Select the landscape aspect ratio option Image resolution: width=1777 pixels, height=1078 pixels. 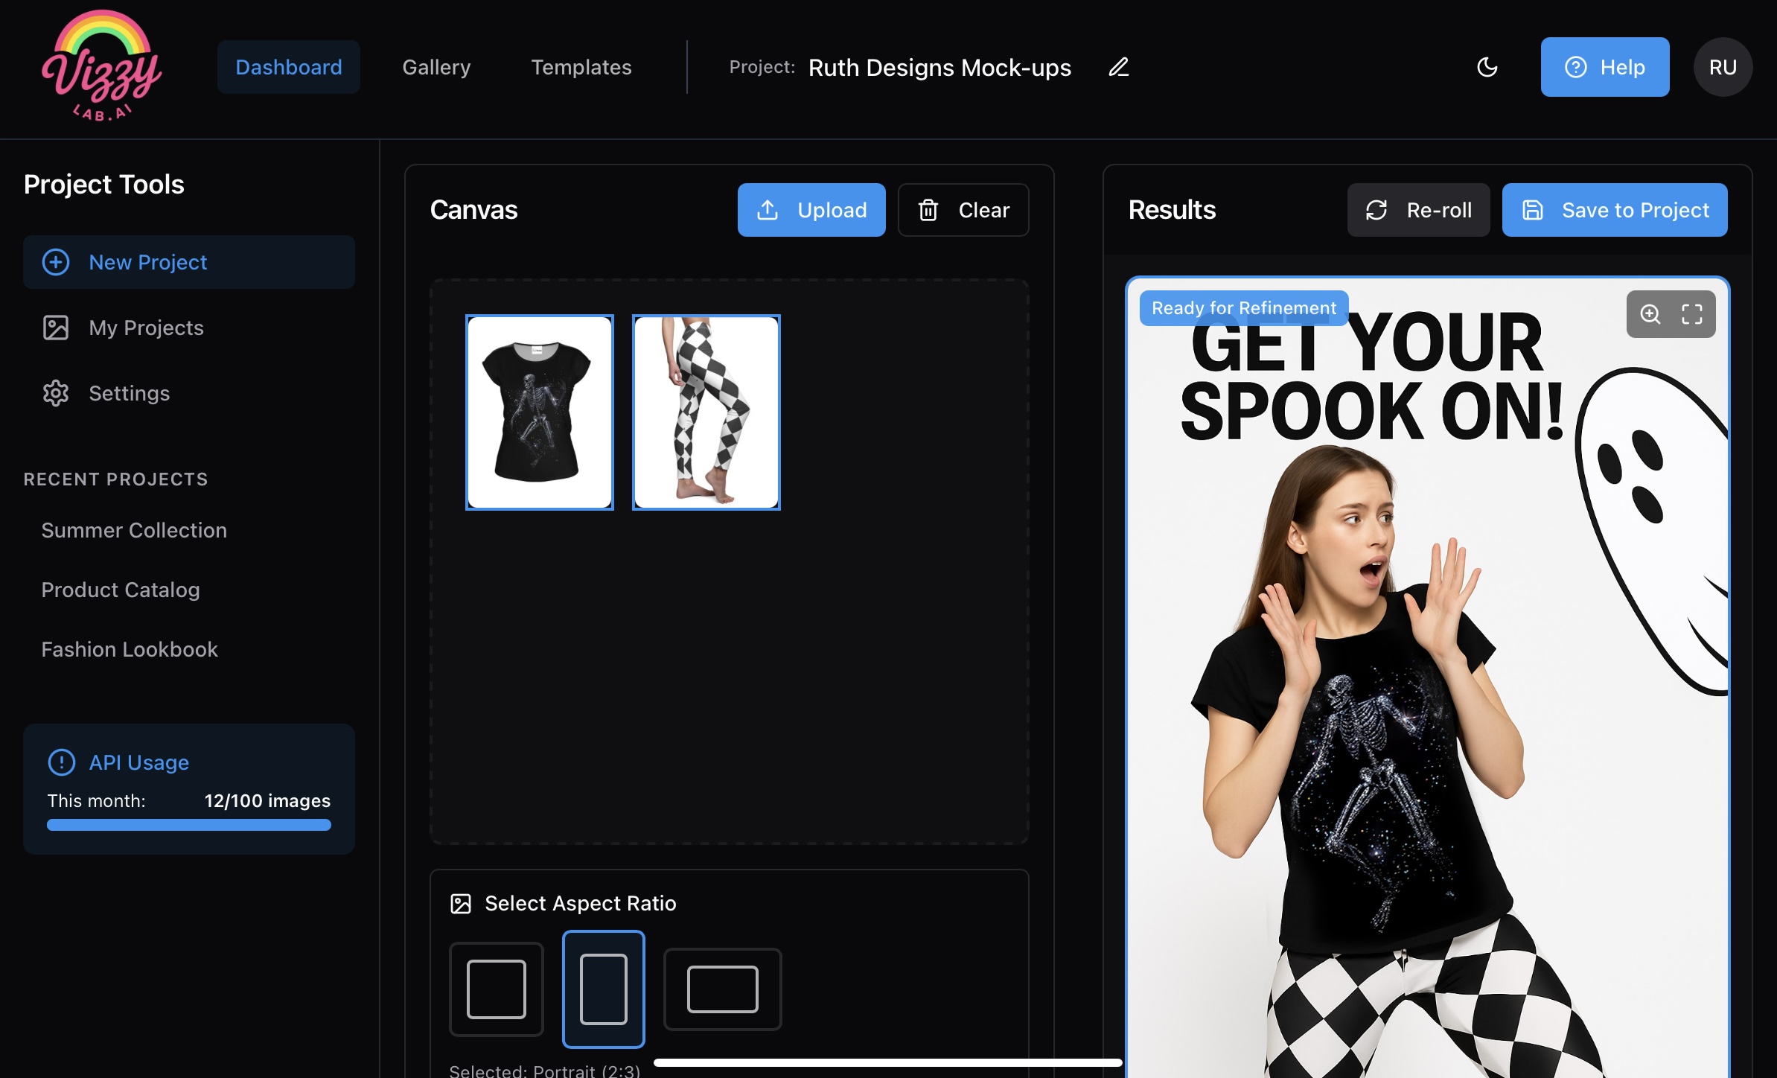coord(722,989)
